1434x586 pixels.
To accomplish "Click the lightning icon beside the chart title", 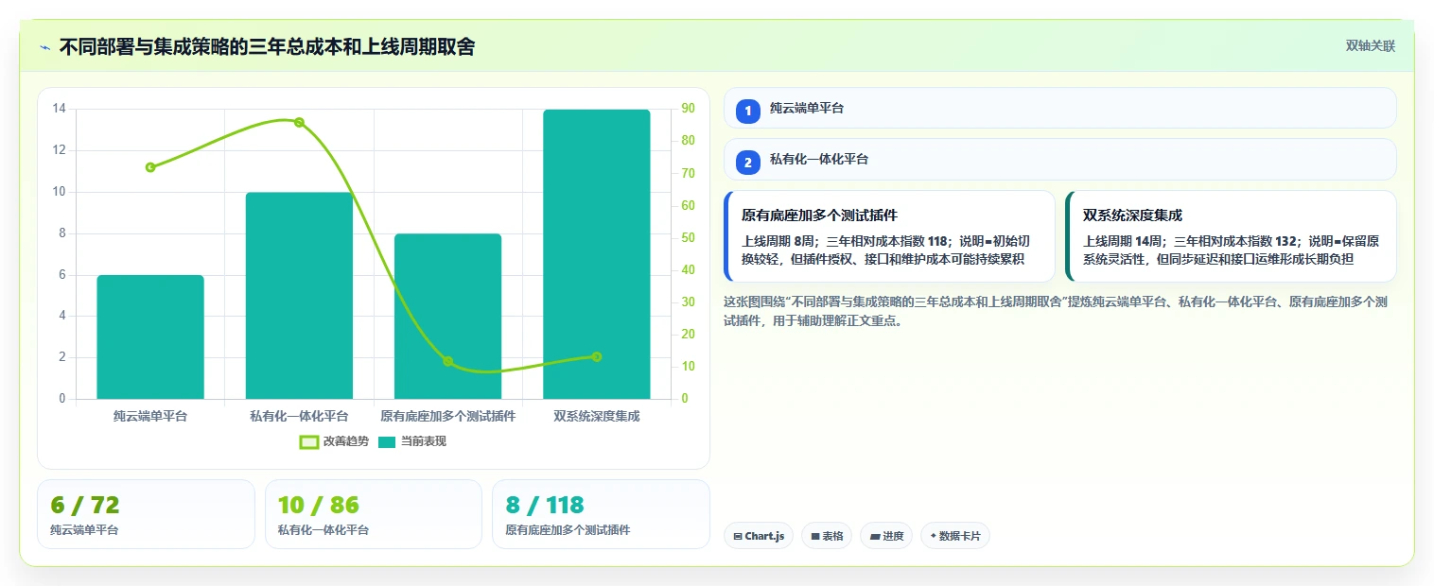I will click(44, 46).
